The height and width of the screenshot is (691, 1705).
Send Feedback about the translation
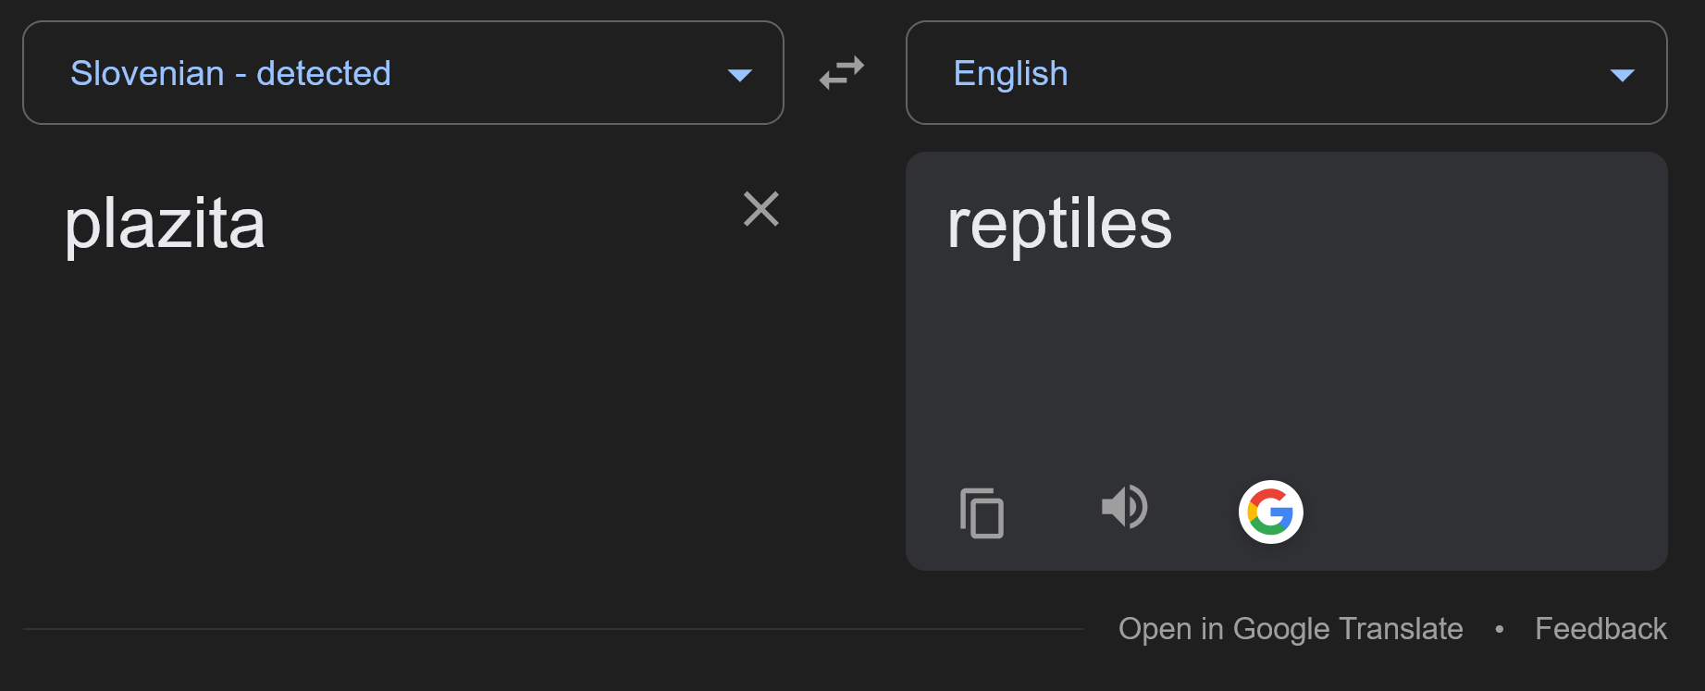point(1600,629)
